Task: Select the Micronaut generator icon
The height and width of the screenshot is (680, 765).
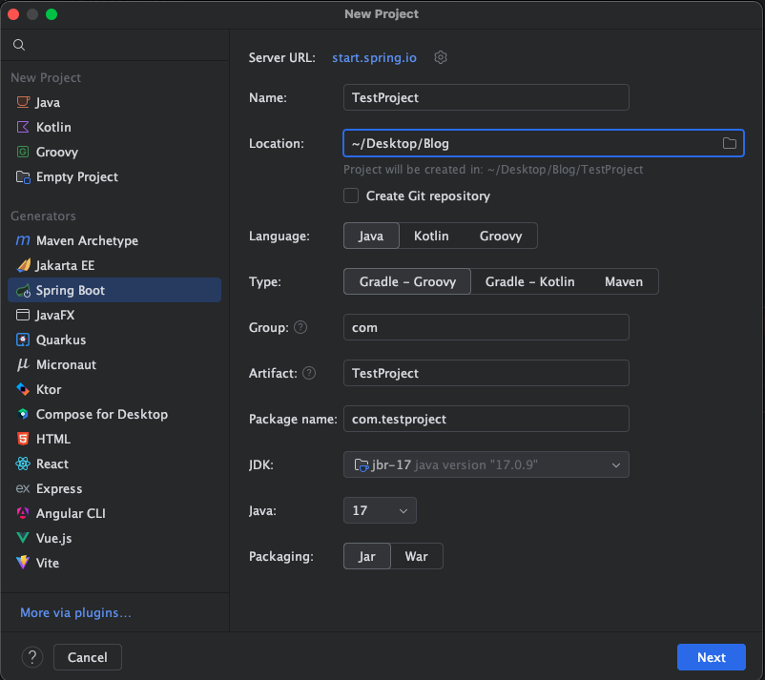Action: click(23, 364)
